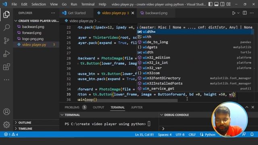Open the VS Code logo menu
Image resolution: width=258 pixels, height=145 pixels.
(x=5, y=4)
